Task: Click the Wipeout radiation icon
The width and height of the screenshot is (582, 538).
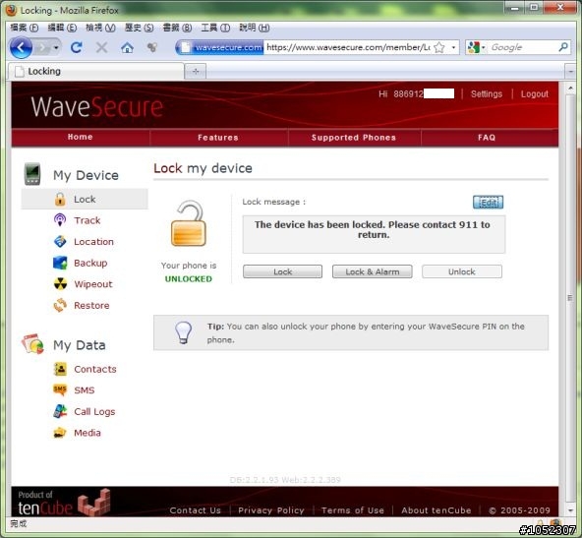Action: [x=60, y=284]
